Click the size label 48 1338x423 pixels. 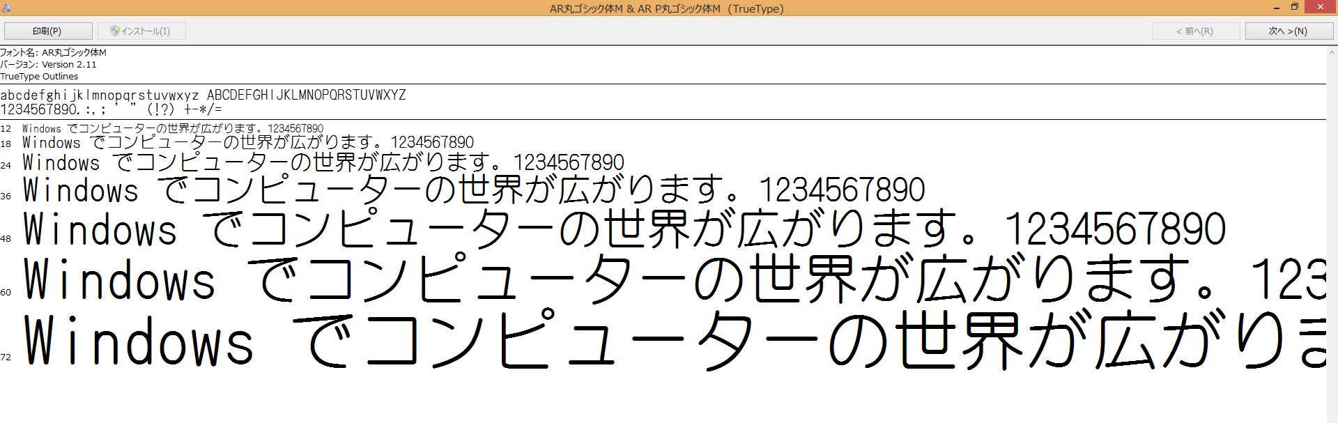[x=6, y=238]
